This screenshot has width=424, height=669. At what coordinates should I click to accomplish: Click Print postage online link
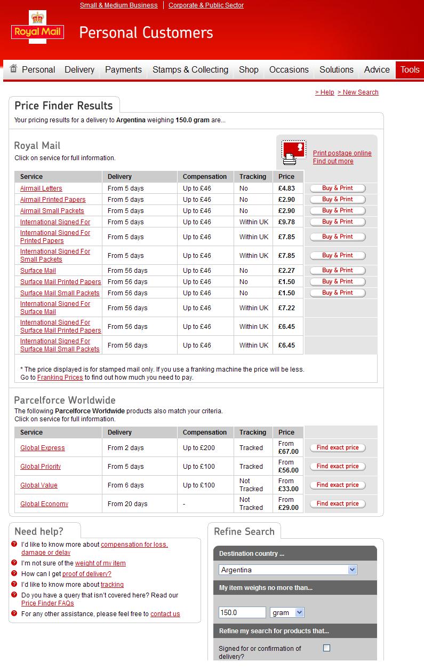(x=342, y=153)
